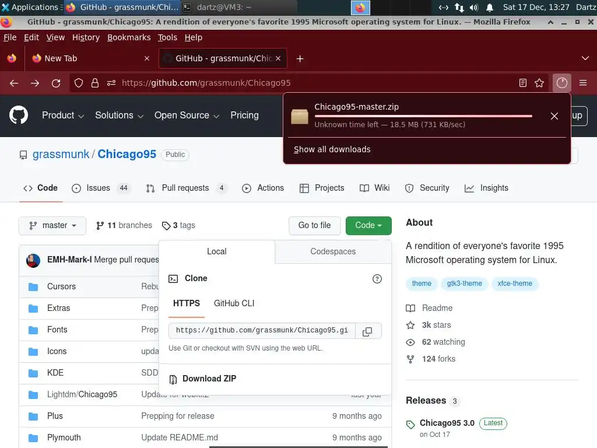Open the Tools menu
This screenshot has width=597, height=448.
(167, 37)
